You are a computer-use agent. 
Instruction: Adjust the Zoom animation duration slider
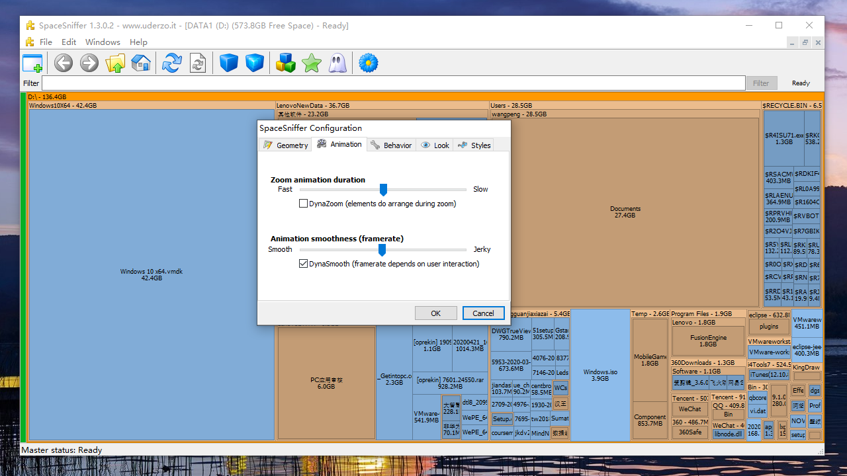[382, 190]
